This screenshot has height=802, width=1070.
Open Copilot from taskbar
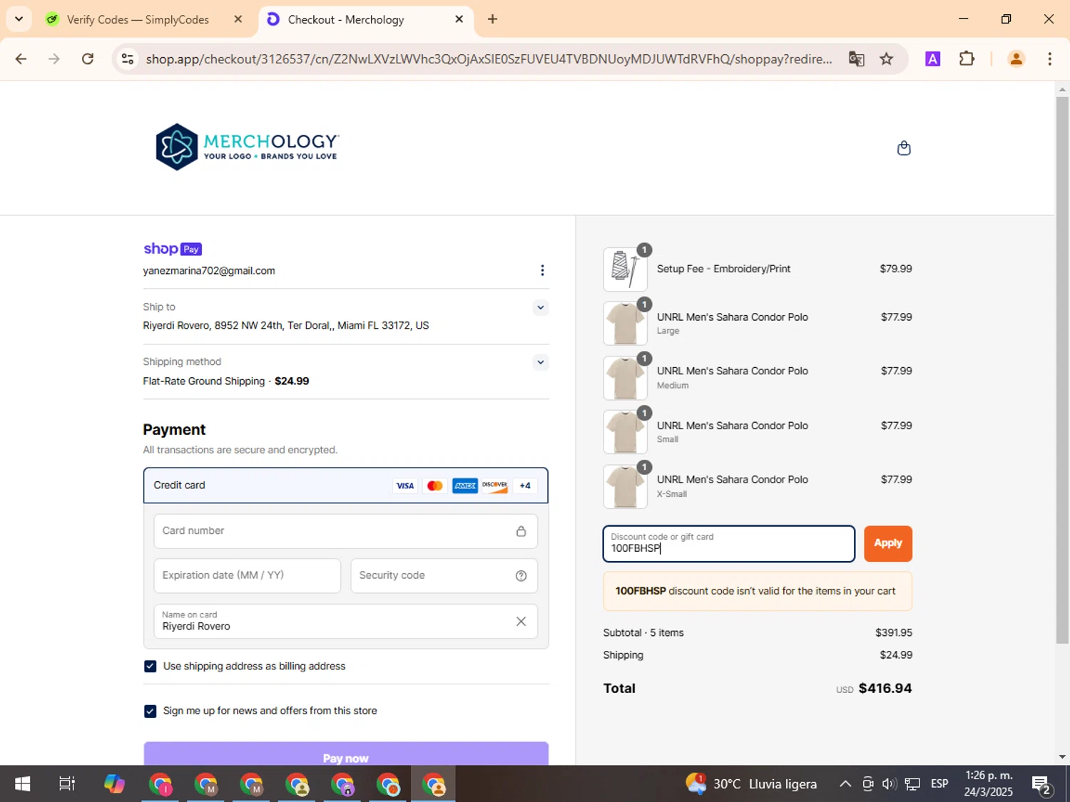point(114,784)
